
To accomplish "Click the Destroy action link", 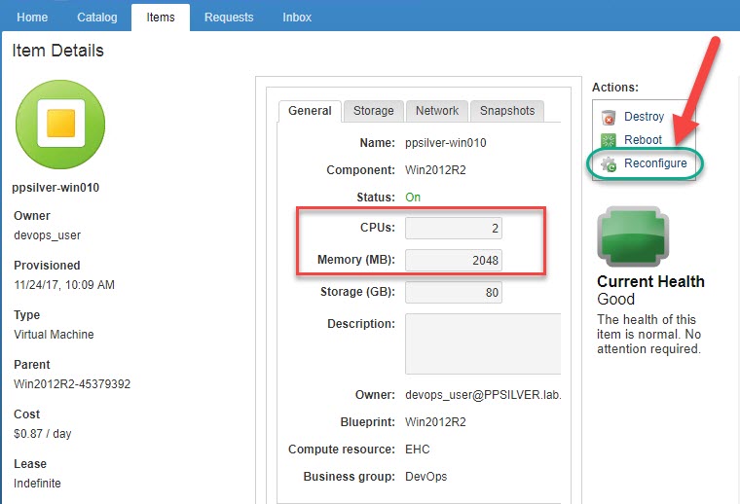I will tap(644, 117).
